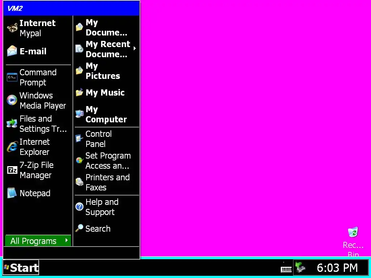The height and width of the screenshot is (278, 371).
Task: Click 7-Zip File Manager label
Action: [x=37, y=170]
